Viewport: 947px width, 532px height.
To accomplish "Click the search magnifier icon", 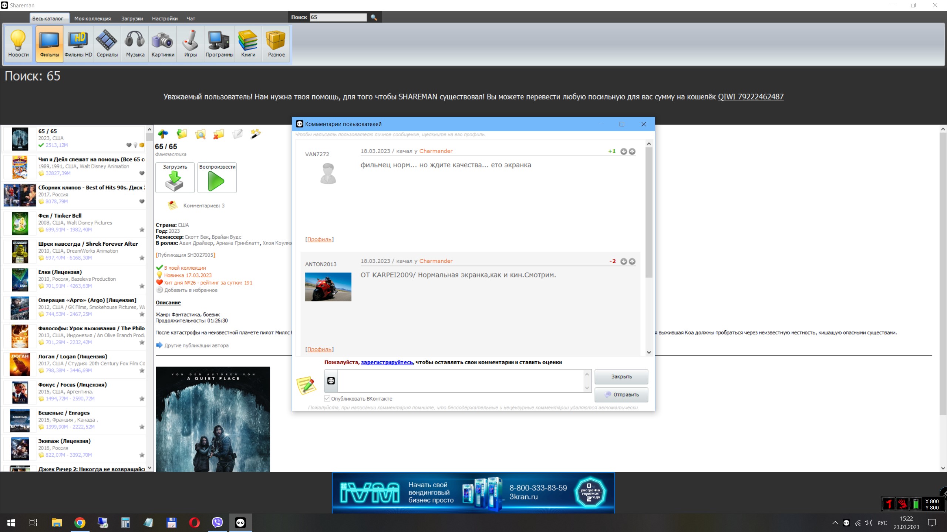I will (374, 17).
